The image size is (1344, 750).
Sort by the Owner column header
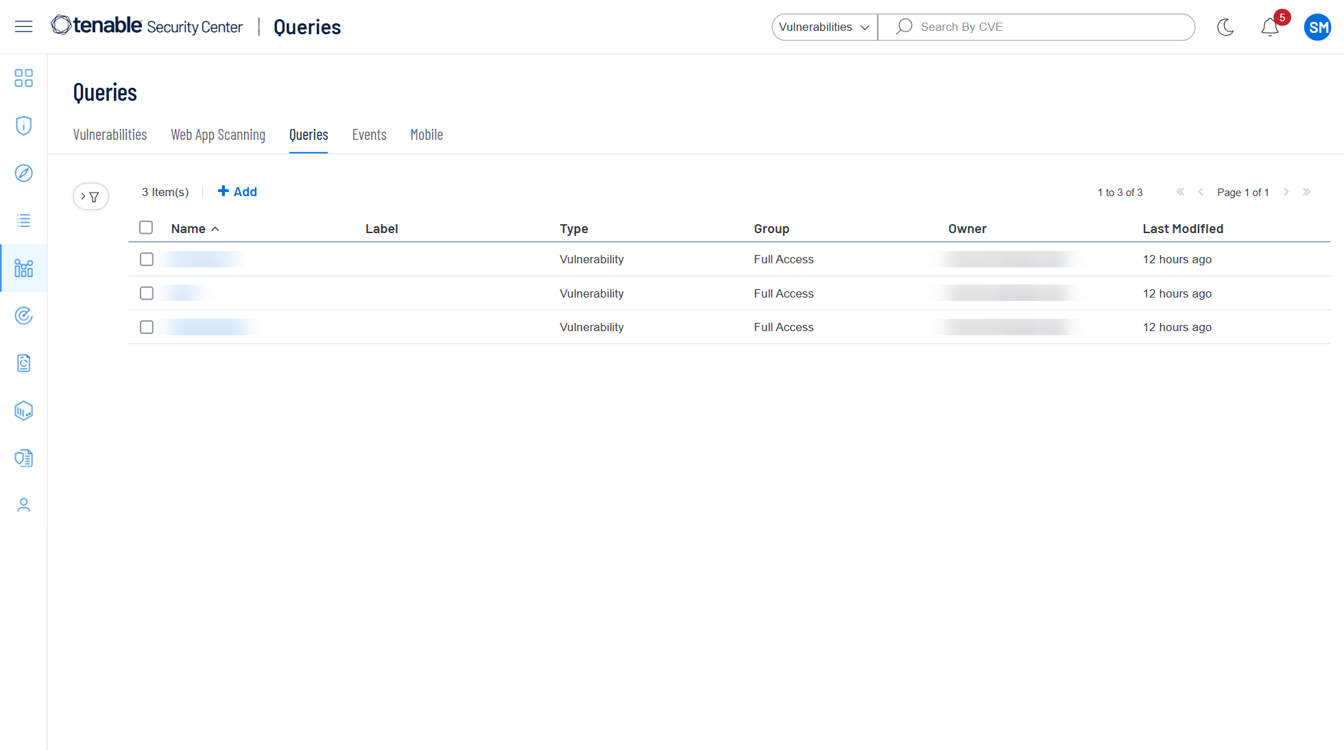[967, 229]
